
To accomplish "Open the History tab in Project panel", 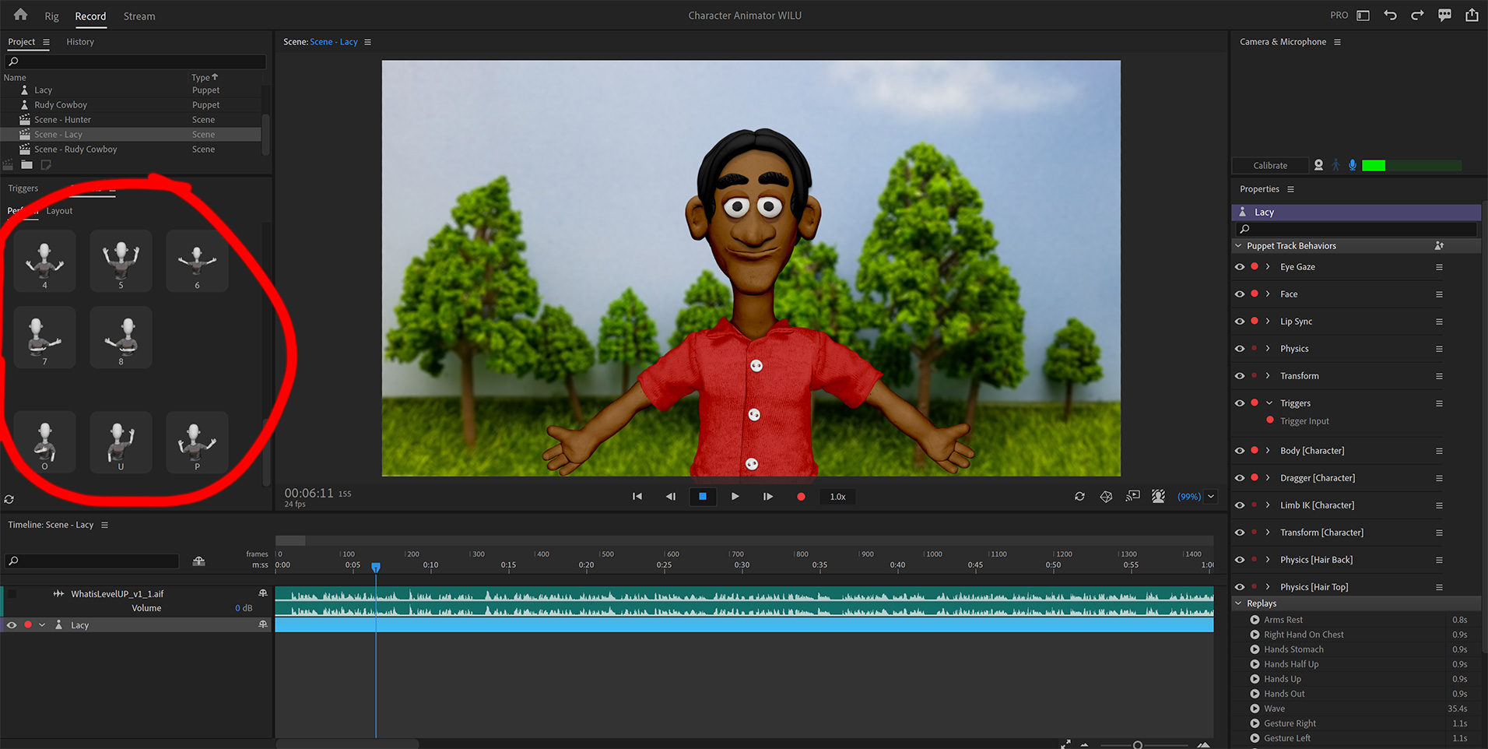I will click(x=79, y=41).
